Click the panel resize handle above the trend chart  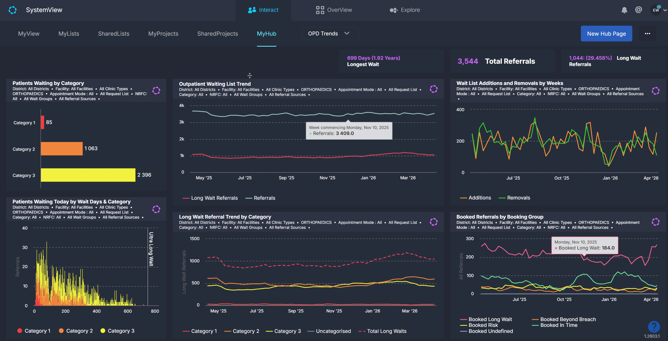(x=250, y=75)
